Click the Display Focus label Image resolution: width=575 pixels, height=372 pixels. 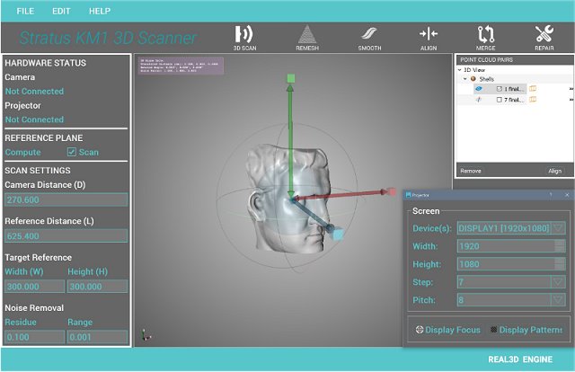[x=453, y=330]
